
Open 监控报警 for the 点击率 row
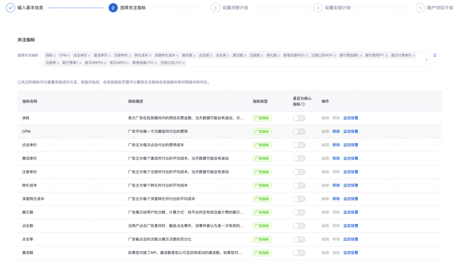click(351, 240)
